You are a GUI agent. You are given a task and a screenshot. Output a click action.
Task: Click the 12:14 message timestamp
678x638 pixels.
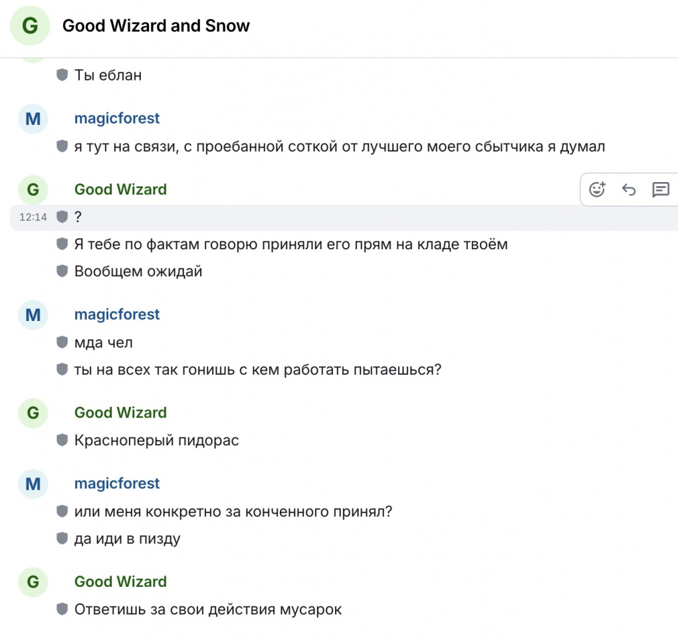pyautogui.click(x=33, y=217)
